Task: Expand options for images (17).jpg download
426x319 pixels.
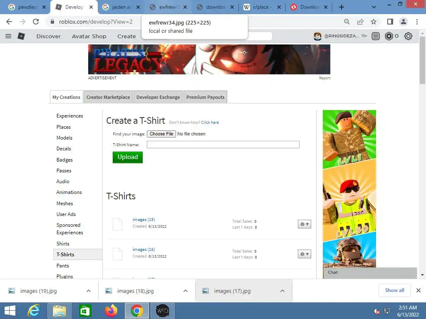Action: click(x=282, y=291)
